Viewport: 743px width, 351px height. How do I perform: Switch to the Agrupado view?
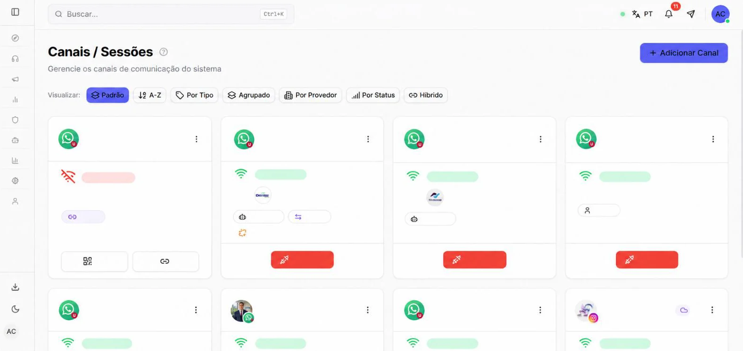coord(249,95)
